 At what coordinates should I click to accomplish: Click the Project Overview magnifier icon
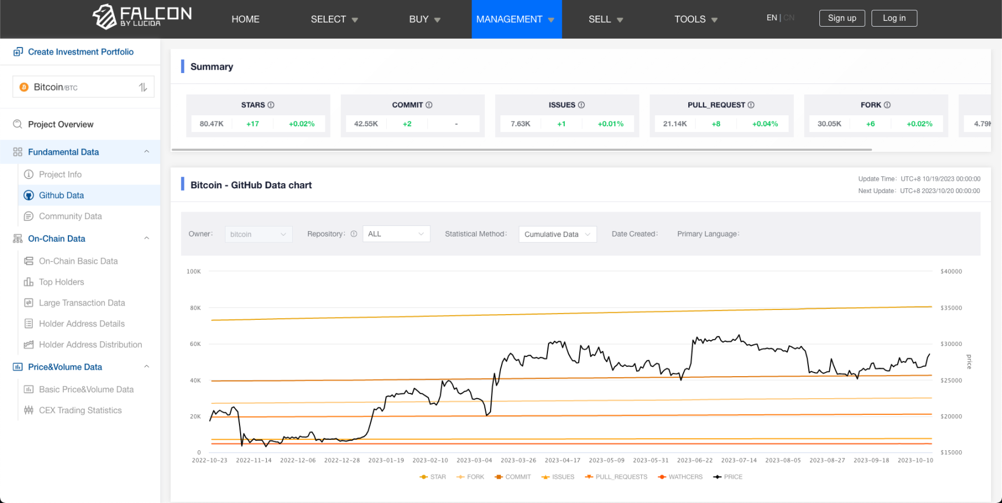point(17,124)
